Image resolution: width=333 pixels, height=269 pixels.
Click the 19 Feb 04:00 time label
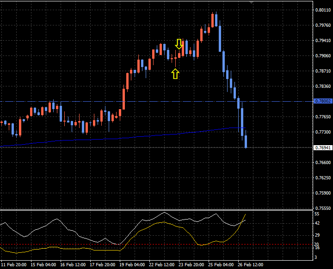[132, 265]
